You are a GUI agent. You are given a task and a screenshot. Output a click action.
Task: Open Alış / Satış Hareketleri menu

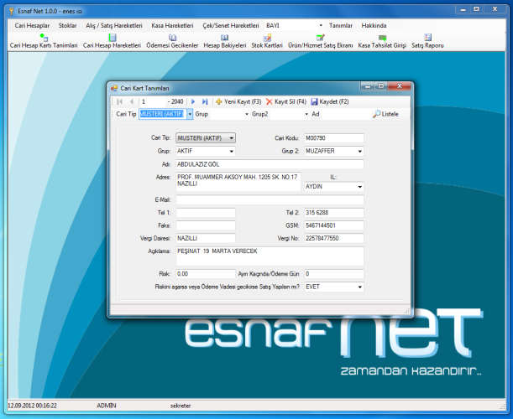(x=114, y=25)
